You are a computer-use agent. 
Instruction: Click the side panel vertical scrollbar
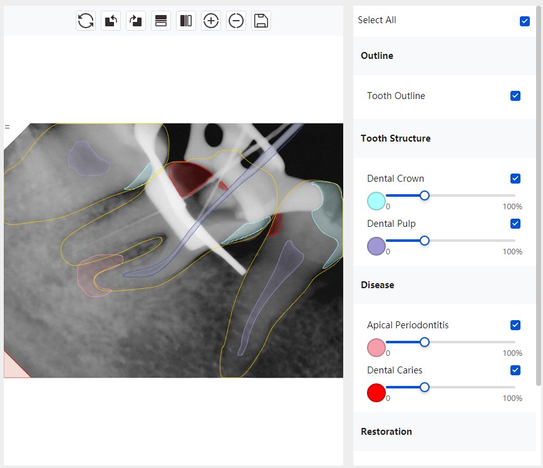click(539, 188)
